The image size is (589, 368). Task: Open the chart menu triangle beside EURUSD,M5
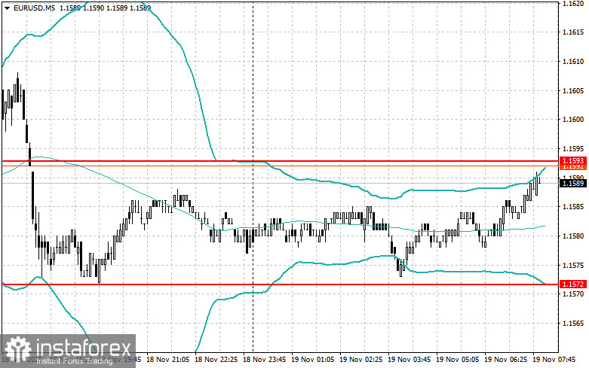click(x=7, y=8)
